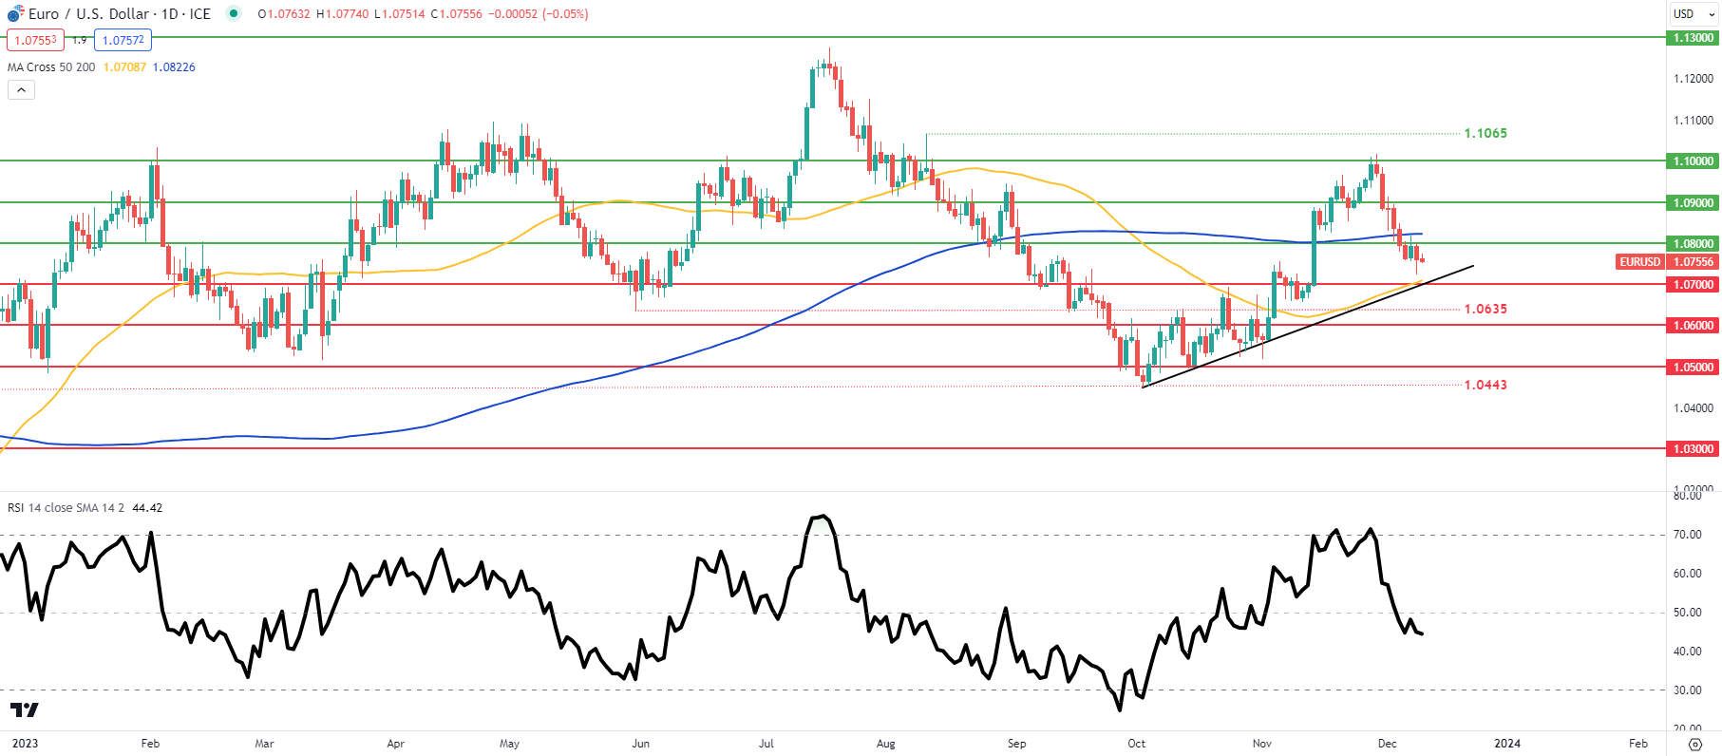Click the 2024 label on time axis
Image resolution: width=1722 pixels, height=756 pixels.
point(1507,744)
